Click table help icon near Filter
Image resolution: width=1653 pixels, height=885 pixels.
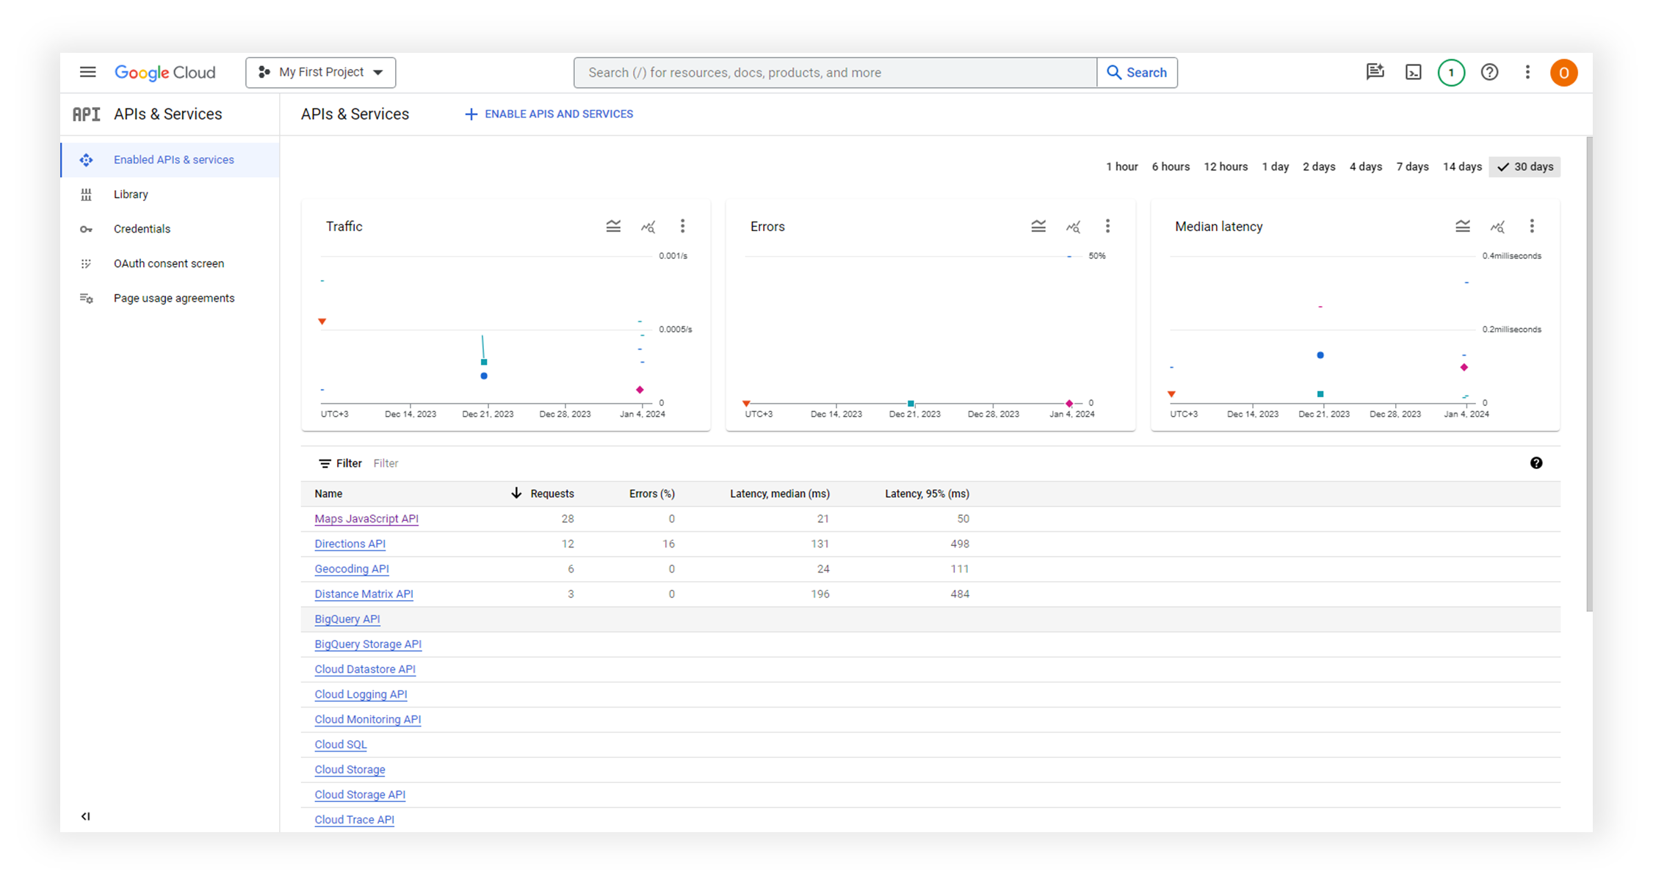click(1536, 463)
